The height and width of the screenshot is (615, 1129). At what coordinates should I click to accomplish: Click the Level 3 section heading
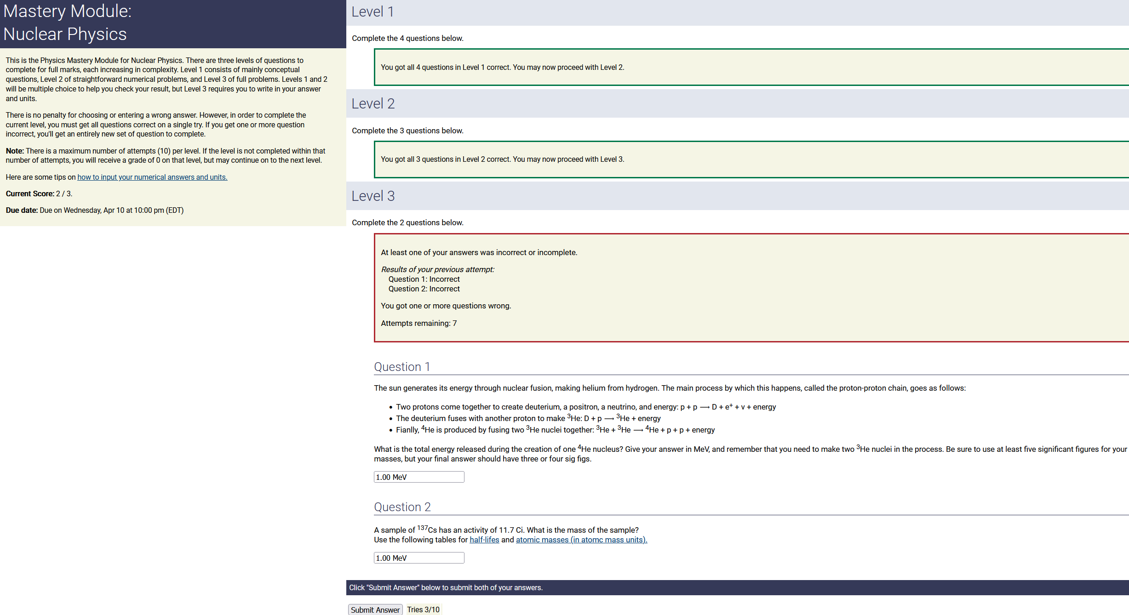tap(373, 196)
